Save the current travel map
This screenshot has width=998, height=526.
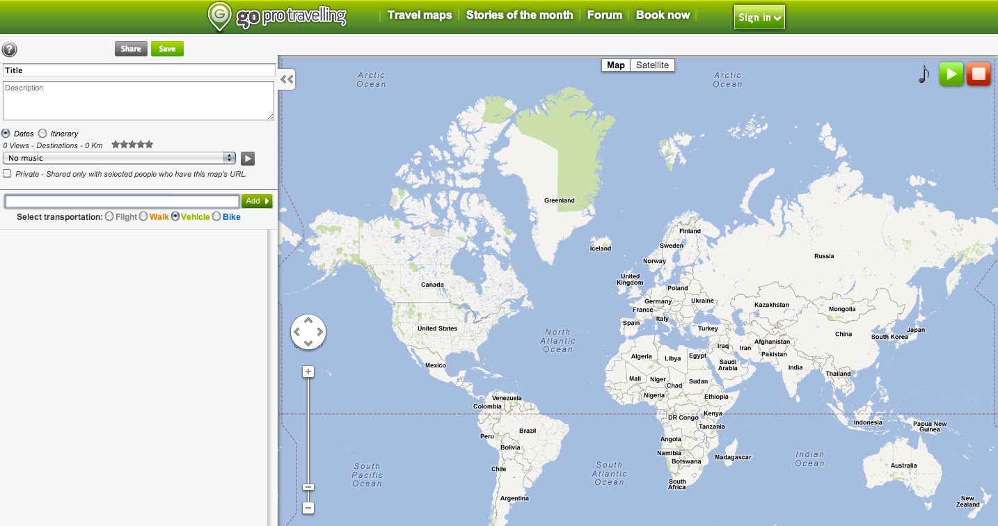[166, 49]
